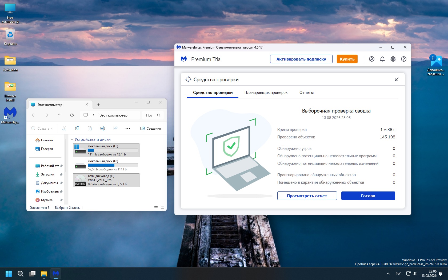This screenshot has height=280, width=448.
Task: Go up one folder level in Explorer
Action: [59, 115]
